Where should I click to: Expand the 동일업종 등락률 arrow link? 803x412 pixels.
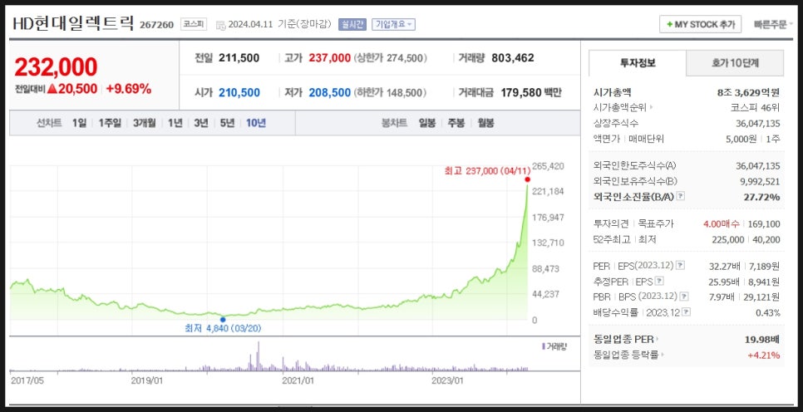point(662,355)
